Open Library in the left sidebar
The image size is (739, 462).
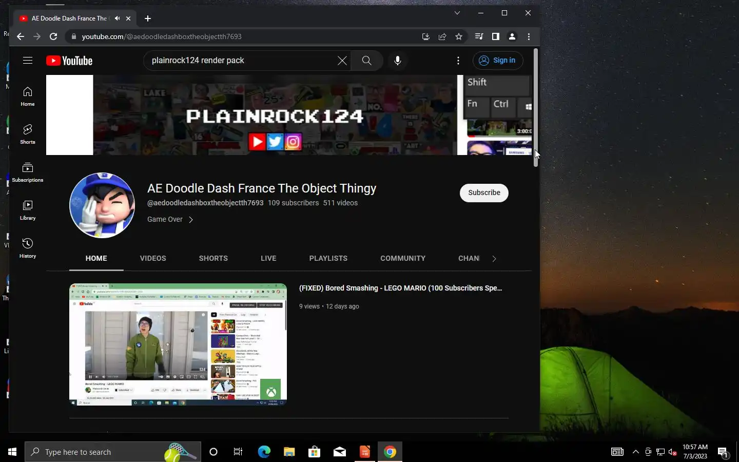(28, 210)
